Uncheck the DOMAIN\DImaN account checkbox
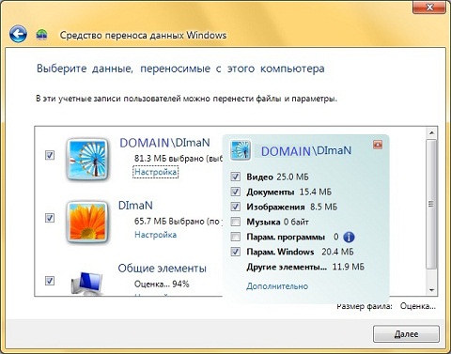This screenshot has width=451, height=354. [x=50, y=155]
